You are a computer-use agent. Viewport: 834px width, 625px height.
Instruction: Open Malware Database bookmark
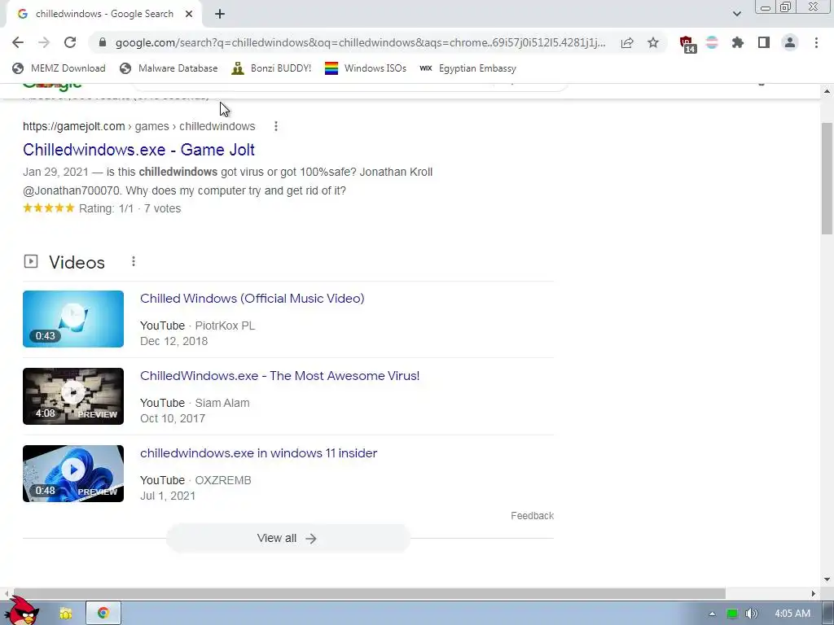[169, 68]
